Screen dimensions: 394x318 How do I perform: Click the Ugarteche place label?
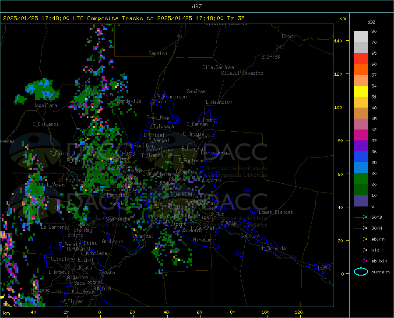click(118, 219)
